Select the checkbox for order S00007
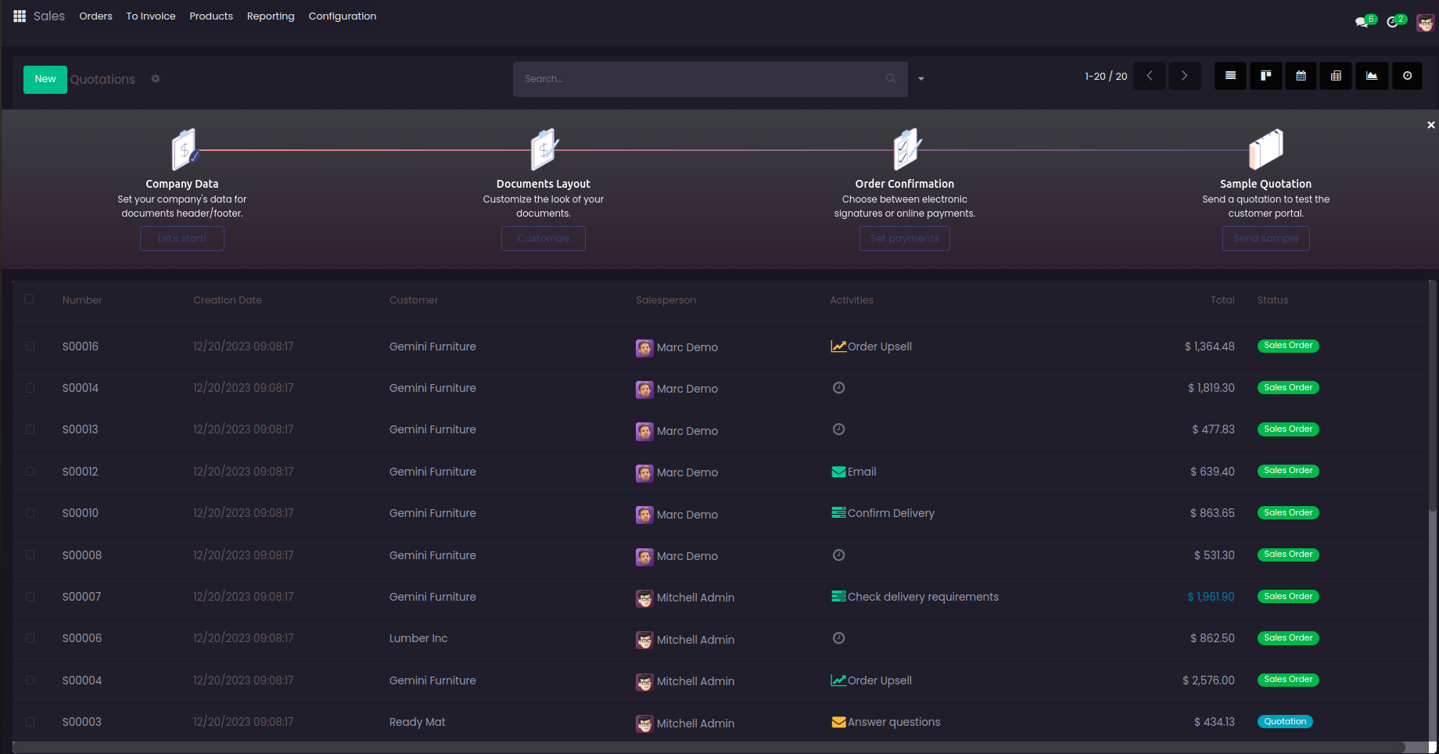 30,597
